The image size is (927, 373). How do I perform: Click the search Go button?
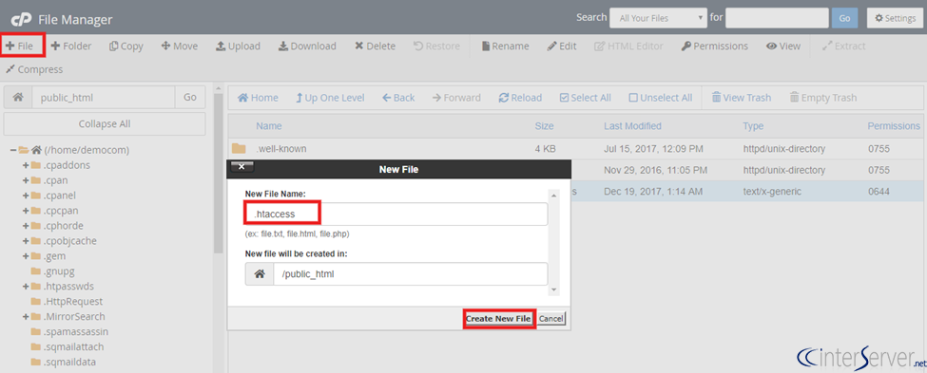(x=844, y=18)
